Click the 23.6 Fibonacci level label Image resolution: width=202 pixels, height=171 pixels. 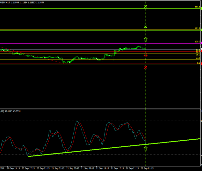pyautogui.click(x=198, y=58)
